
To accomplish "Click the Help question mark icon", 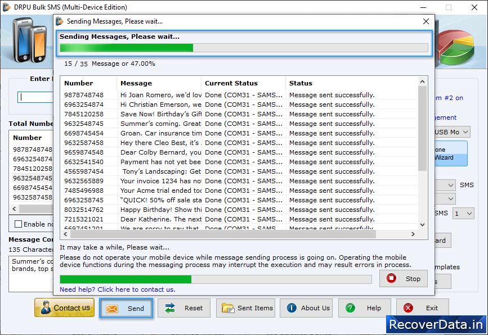I will click(x=350, y=307).
